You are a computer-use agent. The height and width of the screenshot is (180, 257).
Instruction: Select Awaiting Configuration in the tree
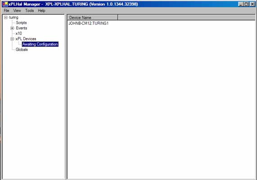tap(40, 44)
